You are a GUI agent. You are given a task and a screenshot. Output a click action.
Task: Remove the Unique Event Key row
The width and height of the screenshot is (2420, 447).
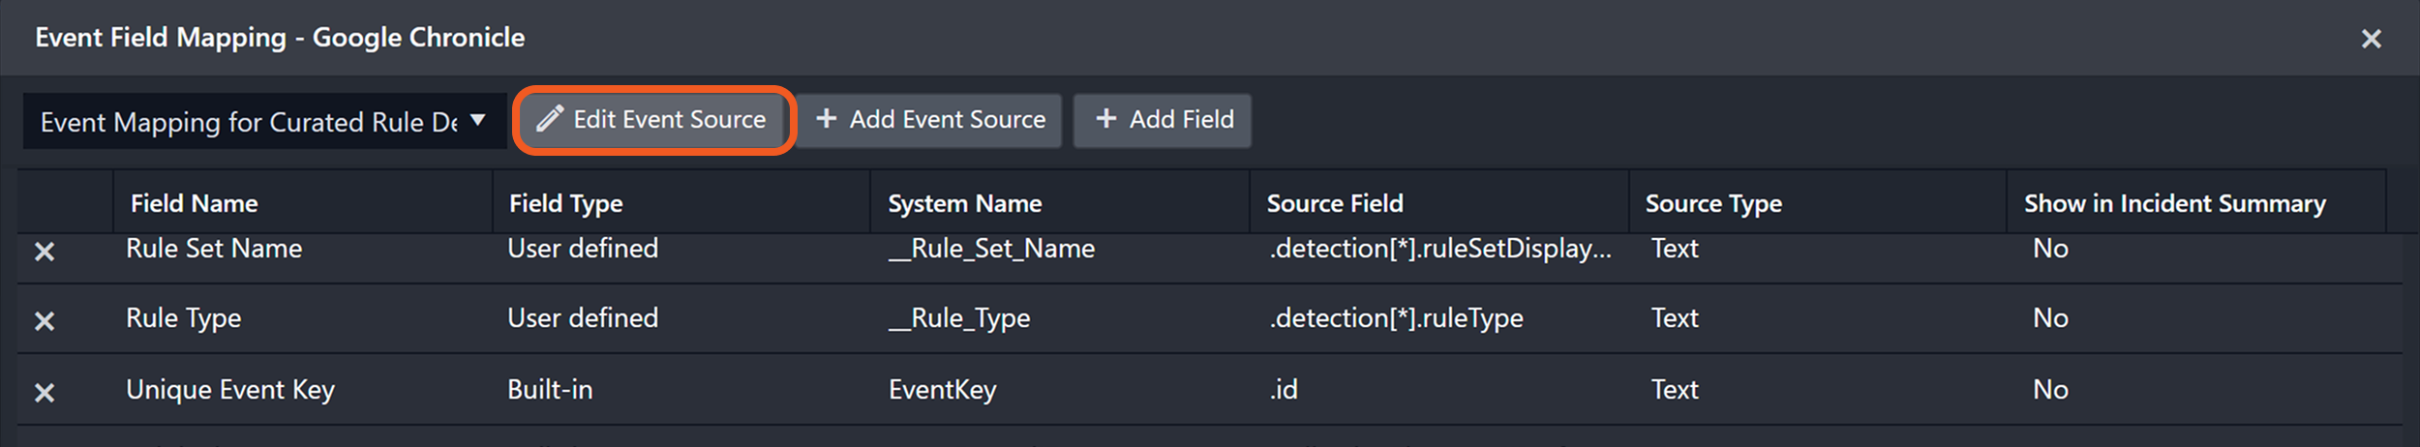45,393
